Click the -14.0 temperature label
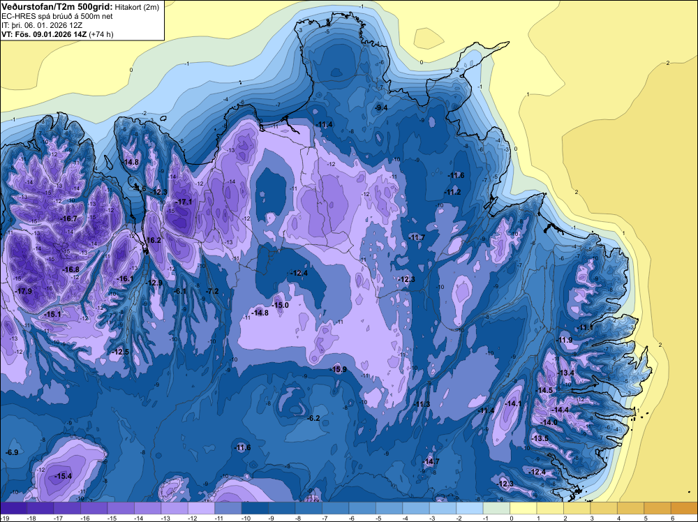The image size is (698, 522). pos(549,422)
